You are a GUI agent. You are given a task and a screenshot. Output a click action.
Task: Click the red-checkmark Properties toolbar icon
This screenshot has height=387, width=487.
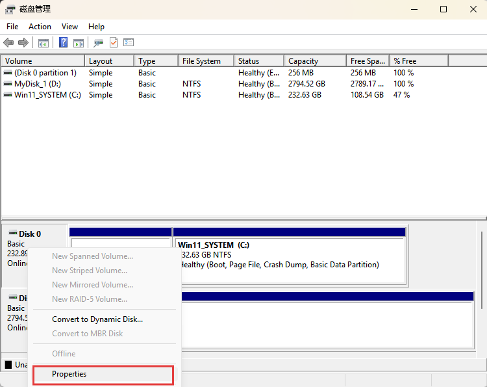114,42
